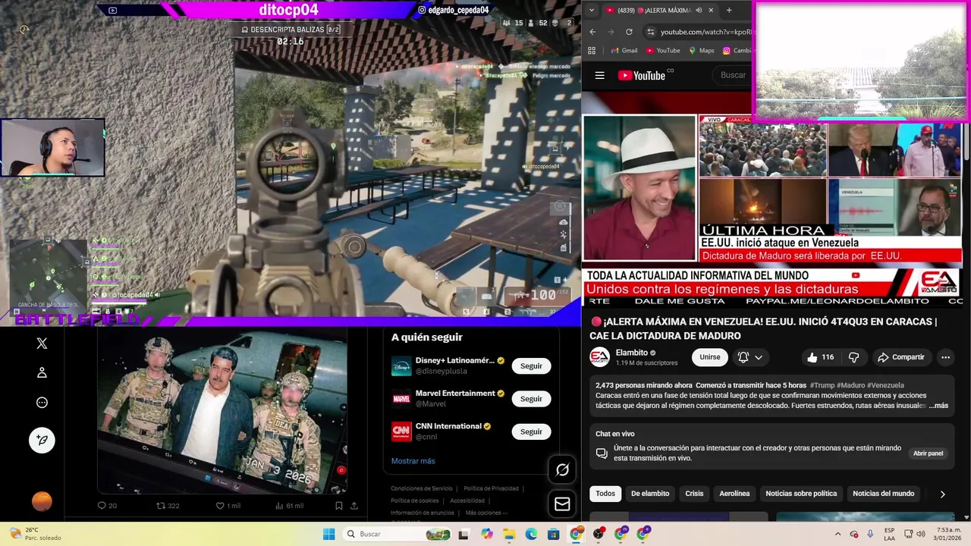View the X post's 61 mil views

tap(290, 506)
